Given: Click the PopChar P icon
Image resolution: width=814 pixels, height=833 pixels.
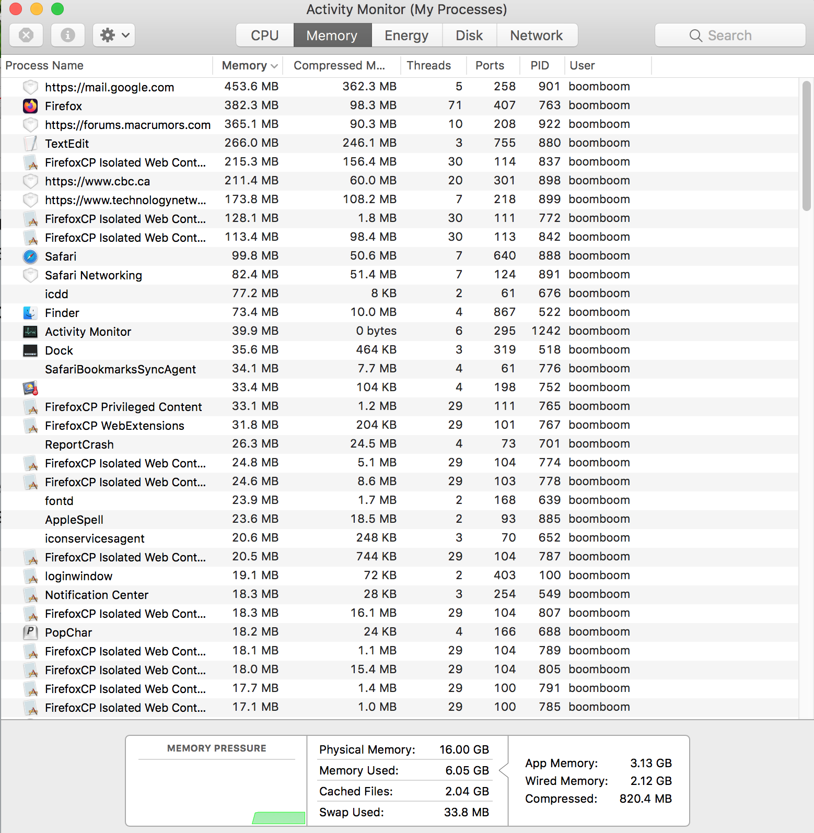Looking at the screenshot, I should point(31,632).
